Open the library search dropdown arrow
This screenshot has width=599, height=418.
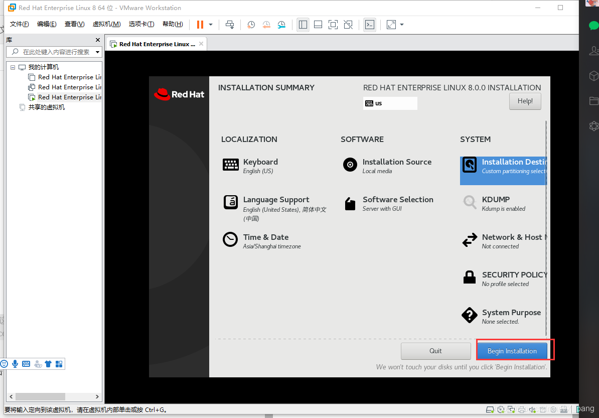pos(97,52)
